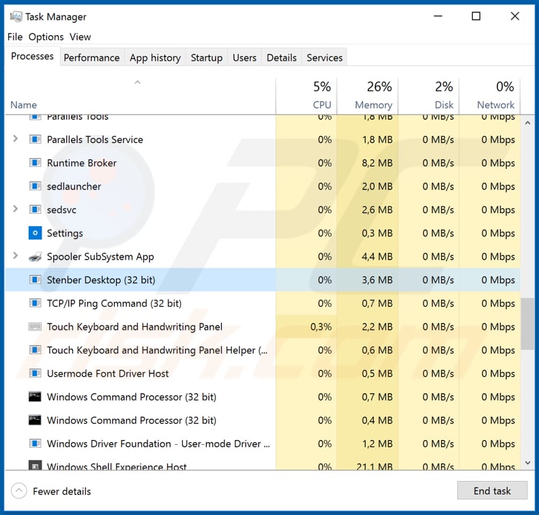Click the scroll down arrow
The image size is (539, 515).
pos(527,463)
